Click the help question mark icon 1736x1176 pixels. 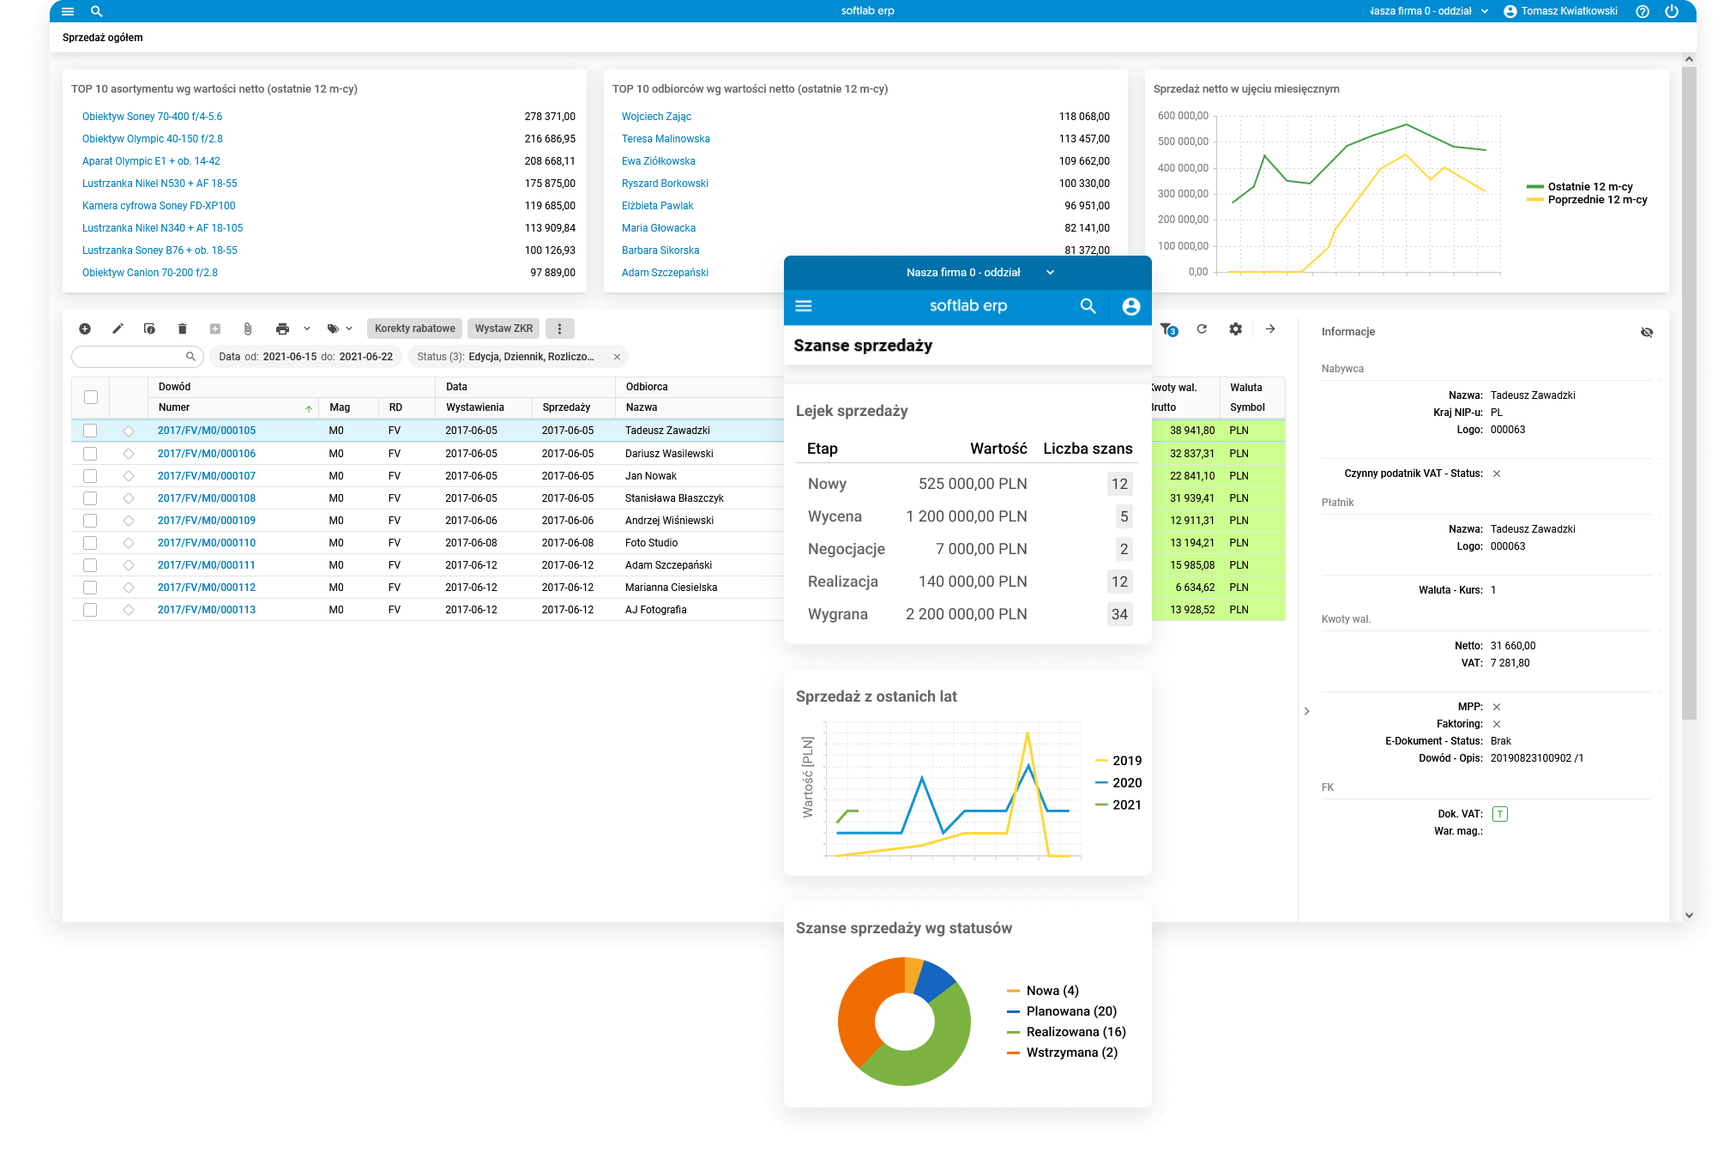(x=1642, y=11)
